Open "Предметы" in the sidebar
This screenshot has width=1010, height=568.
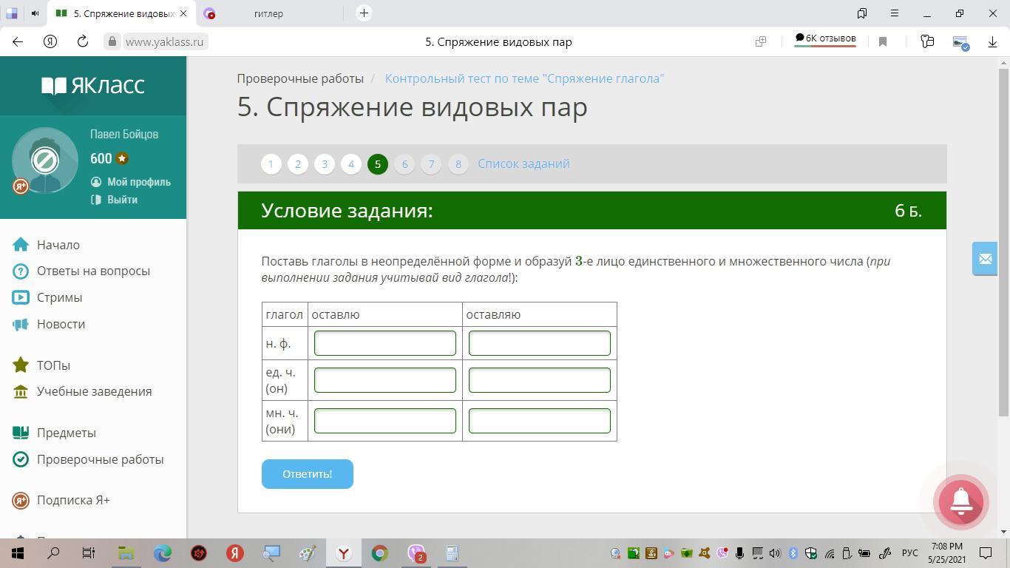67,433
